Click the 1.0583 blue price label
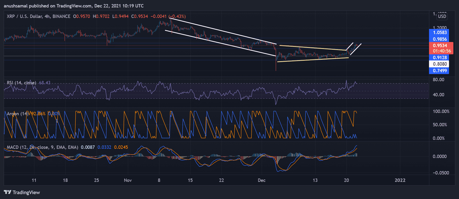Image resolution: width=459 pixels, height=199 pixels. [440, 33]
